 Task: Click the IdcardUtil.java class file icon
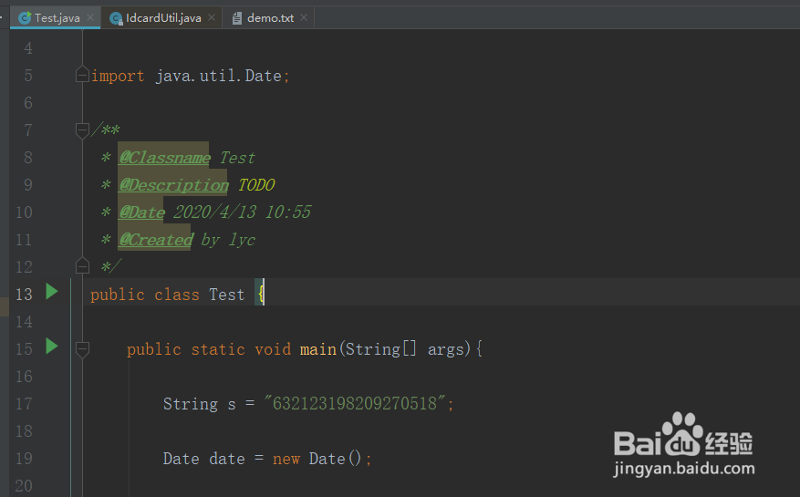117,18
